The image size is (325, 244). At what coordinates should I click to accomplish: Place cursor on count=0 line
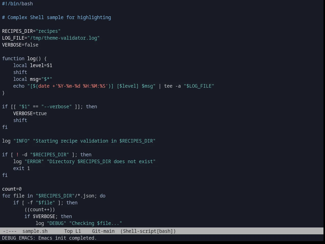(x=12, y=189)
